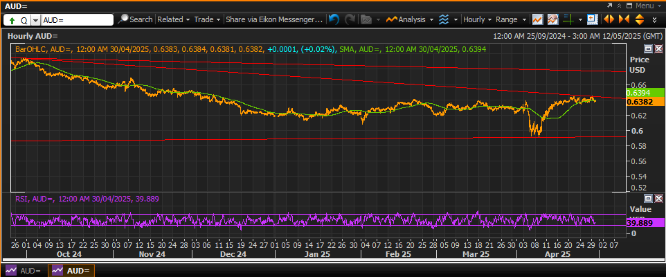
Task: Click the grayed-out redo arrow icon
Action: pyautogui.click(x=350, y=19)
